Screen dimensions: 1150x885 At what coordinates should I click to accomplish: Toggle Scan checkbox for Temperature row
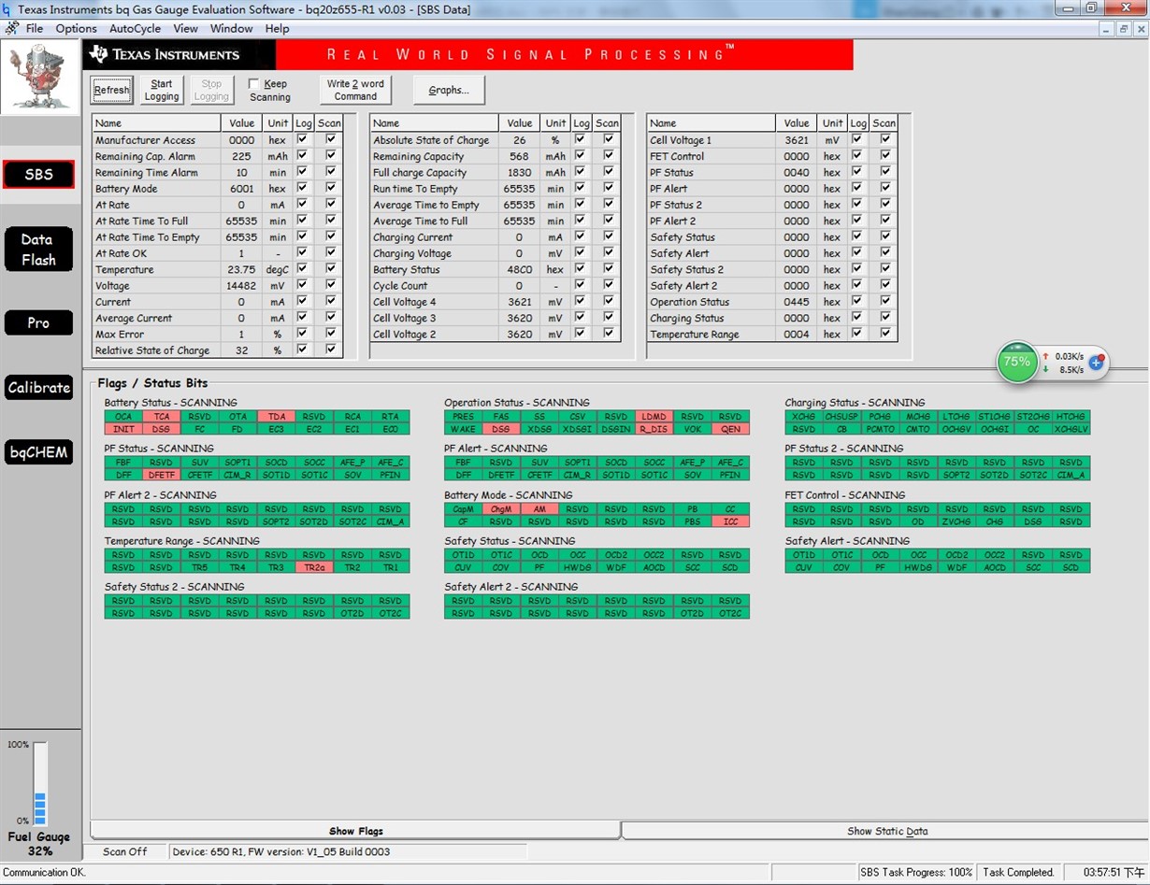(330, 268)
